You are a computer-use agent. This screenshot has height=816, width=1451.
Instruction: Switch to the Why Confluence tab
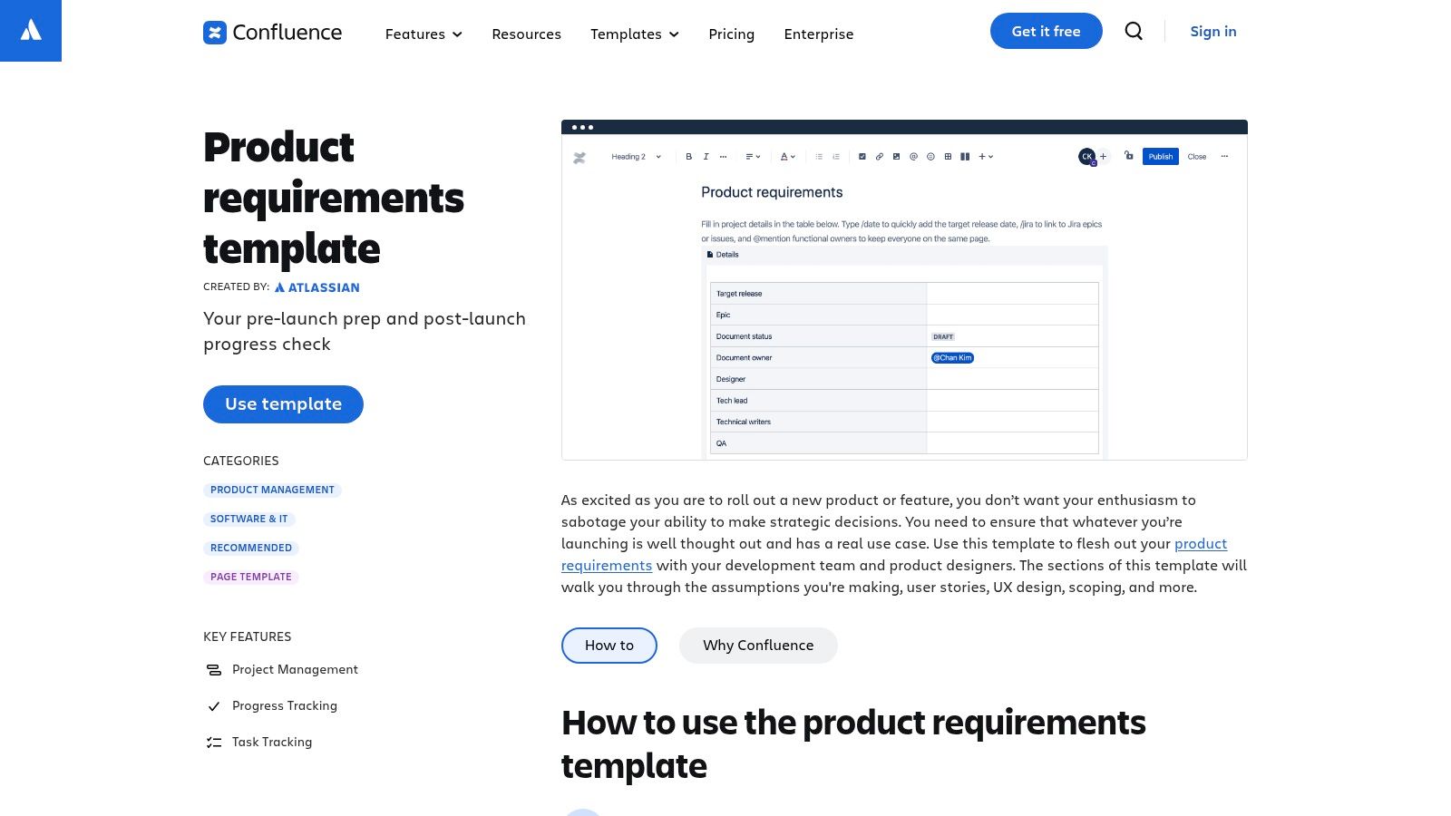758,645
